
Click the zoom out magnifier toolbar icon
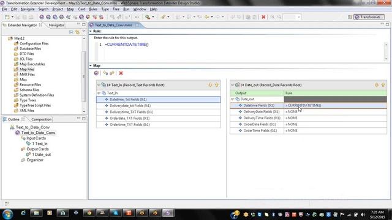pyautogui.click(x=279, y=17)
